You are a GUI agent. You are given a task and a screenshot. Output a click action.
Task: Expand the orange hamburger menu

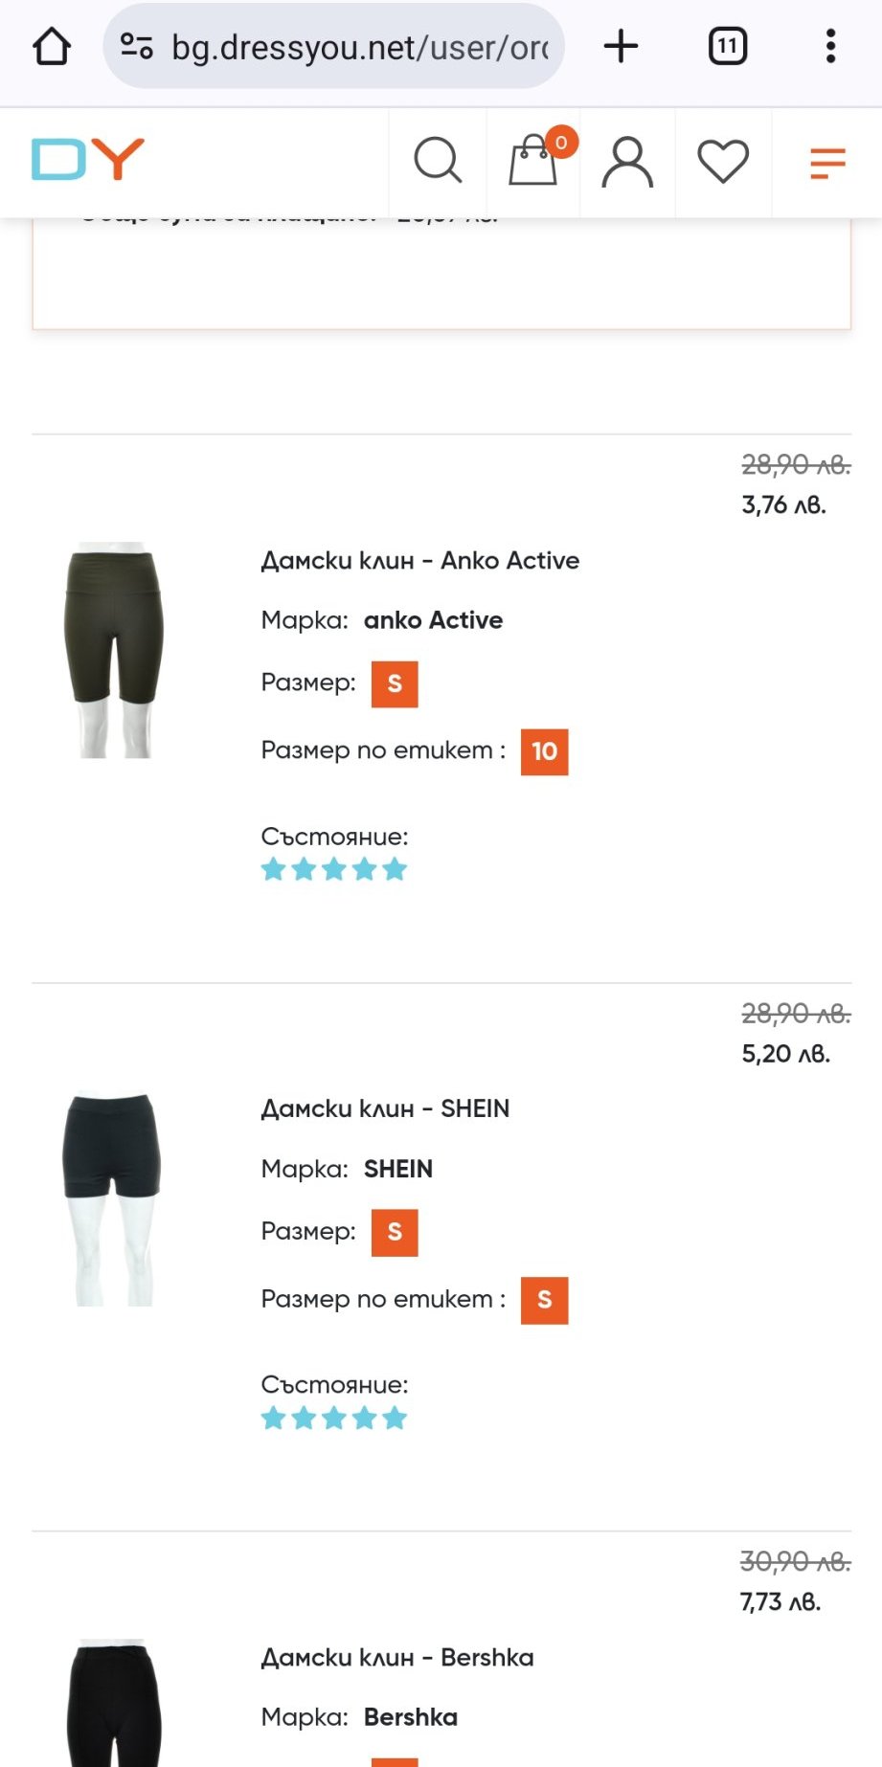[x=827, y=163]
